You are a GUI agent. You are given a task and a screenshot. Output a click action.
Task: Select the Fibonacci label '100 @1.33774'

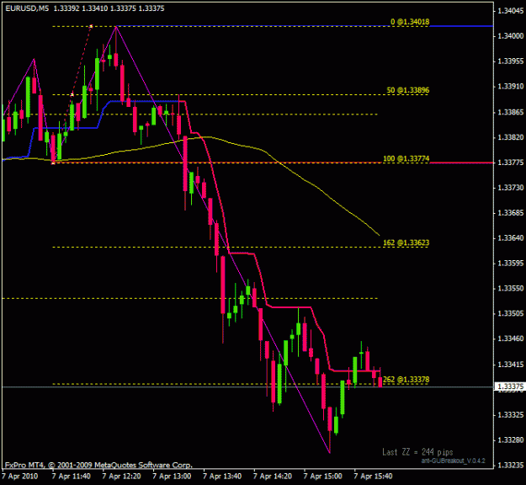(x=406, y=158)
